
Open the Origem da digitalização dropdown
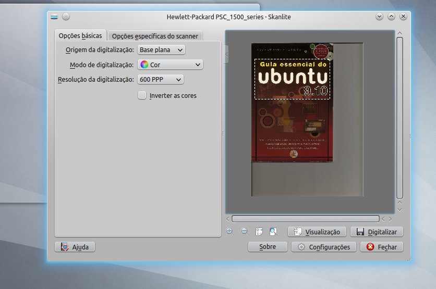(161, 49)
